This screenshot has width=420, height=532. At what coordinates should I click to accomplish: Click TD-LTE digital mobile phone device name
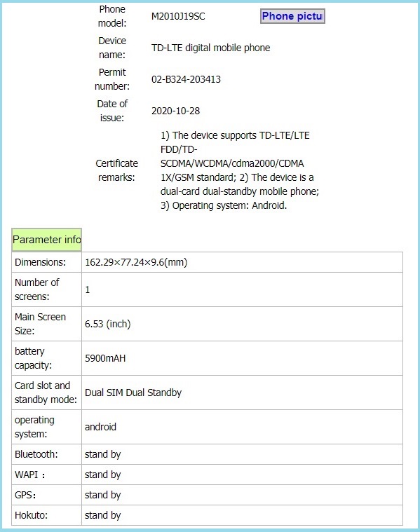click(210, 48)
